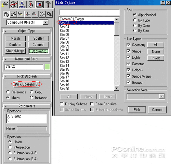Screen dimensions: 171x164
Task: Select the Cameras category icon
Action: (x=28, y=14)
